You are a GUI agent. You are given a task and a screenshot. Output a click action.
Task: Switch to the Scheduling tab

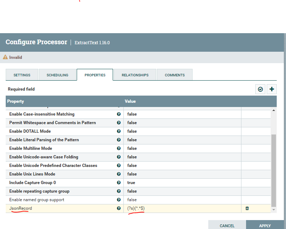point(57,75)
